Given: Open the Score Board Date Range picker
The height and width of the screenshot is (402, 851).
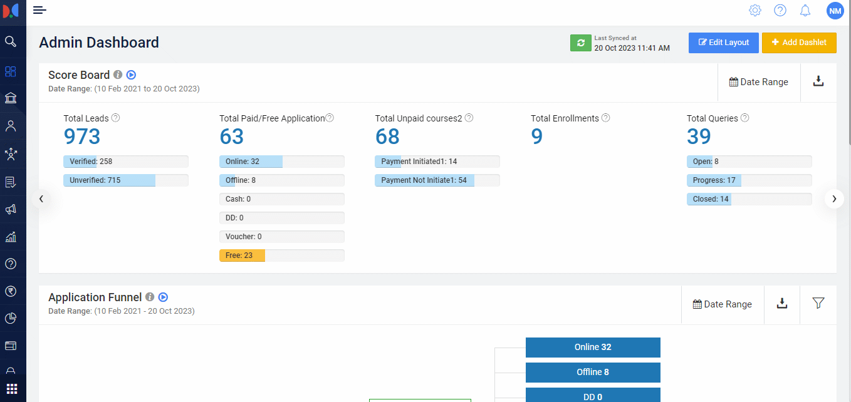Looking at the screenshot, I should [x=759, y=82].
